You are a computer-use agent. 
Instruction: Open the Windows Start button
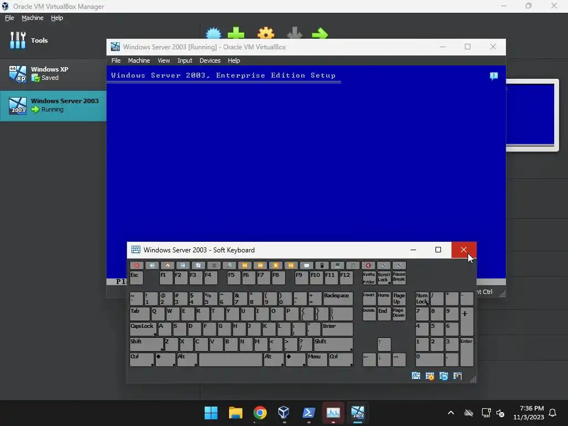(211, 413)
